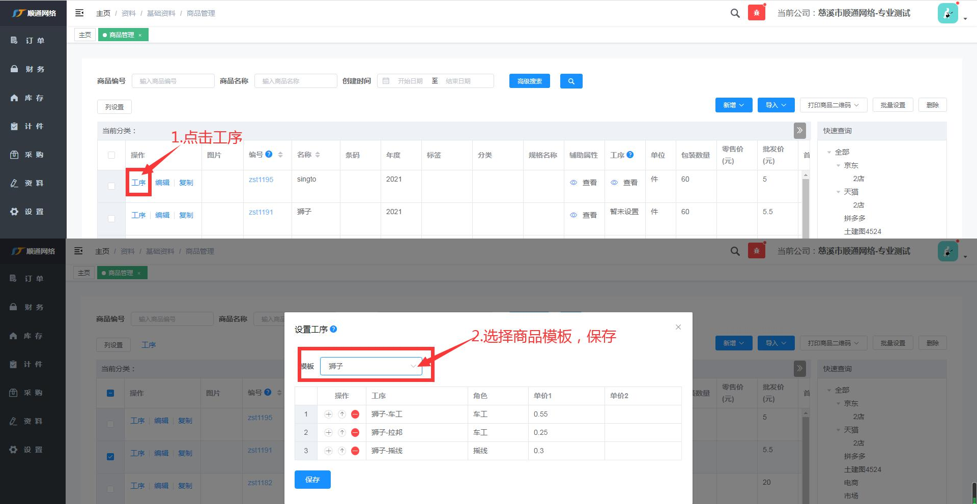Select the 市场 category in the quick query tree
Screen dimensions: 977x504
click(x=851, y=496)
